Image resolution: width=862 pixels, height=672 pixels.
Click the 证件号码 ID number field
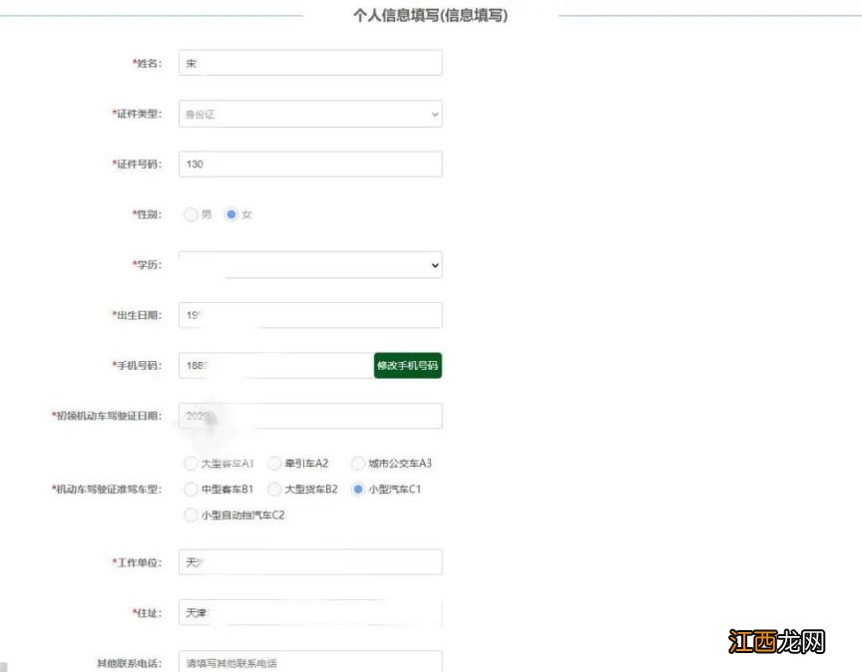309,164
